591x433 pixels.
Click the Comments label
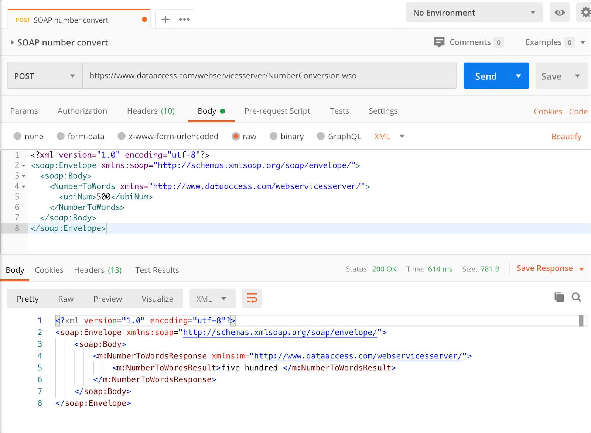coord(470,42)
